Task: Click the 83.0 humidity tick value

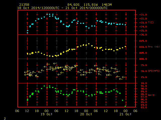Action: tap(144, 107)
